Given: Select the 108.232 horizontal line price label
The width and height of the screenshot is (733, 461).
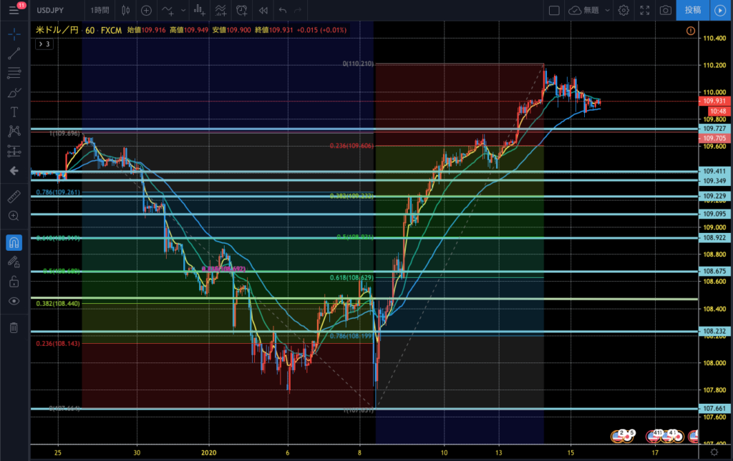Looking at the screenshot, I should (715, 332).
